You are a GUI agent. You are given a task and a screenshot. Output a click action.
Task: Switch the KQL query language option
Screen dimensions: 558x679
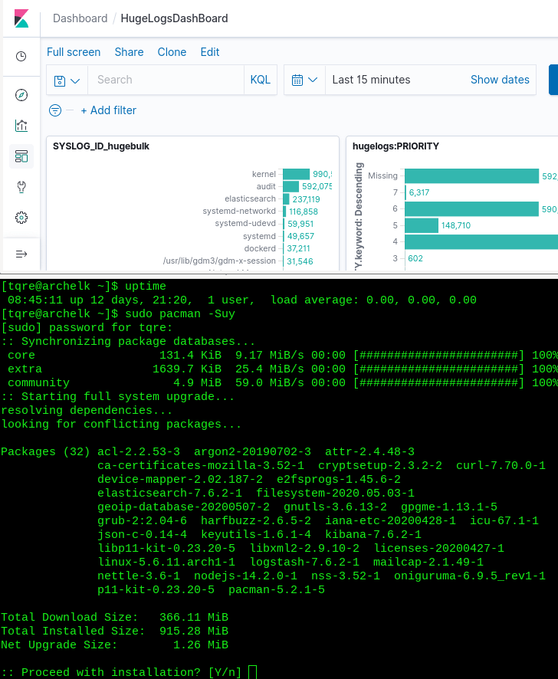point(261,80)
